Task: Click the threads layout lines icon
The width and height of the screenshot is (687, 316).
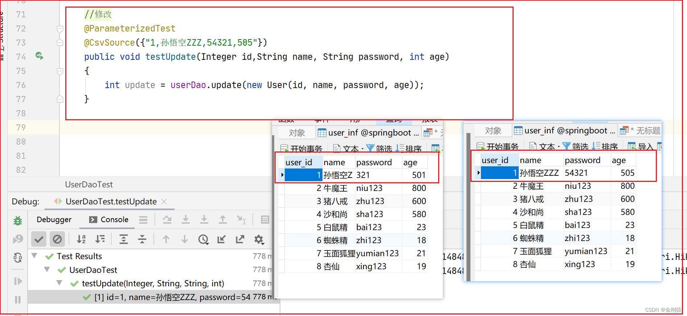Action: (143, 220)
